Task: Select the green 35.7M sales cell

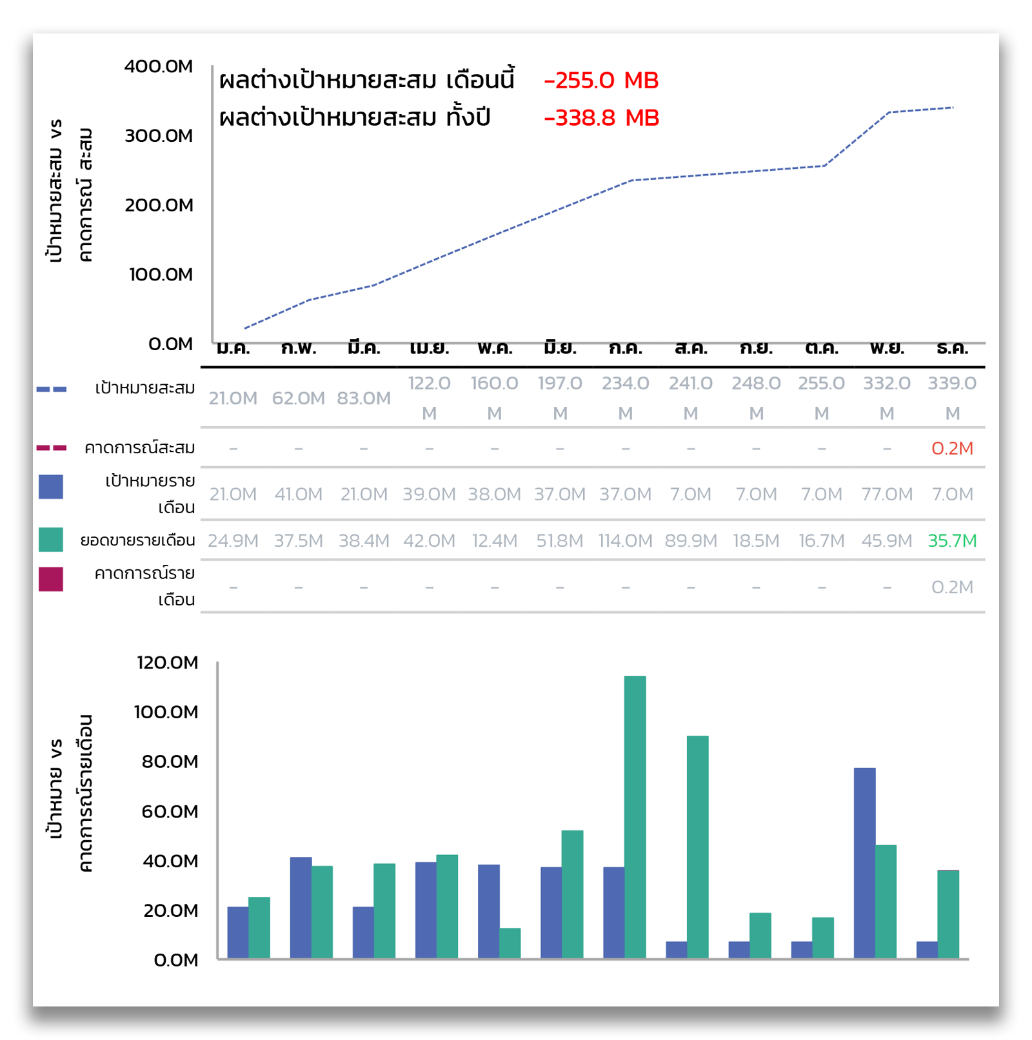Action: [952, 540]
